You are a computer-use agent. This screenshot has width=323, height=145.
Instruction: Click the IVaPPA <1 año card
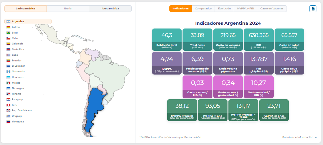(213, 110)
